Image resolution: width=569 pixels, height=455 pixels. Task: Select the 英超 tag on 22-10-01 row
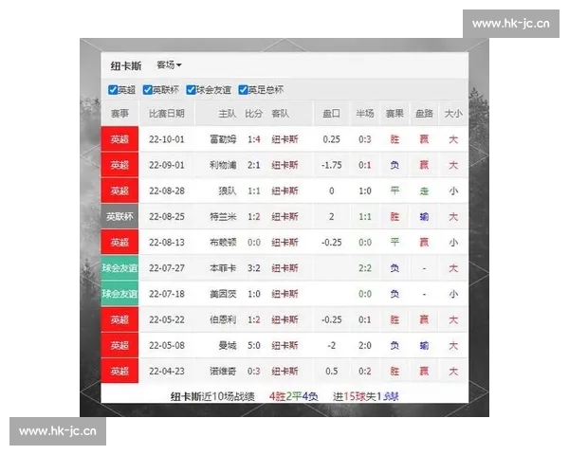[x=119, y=139]
